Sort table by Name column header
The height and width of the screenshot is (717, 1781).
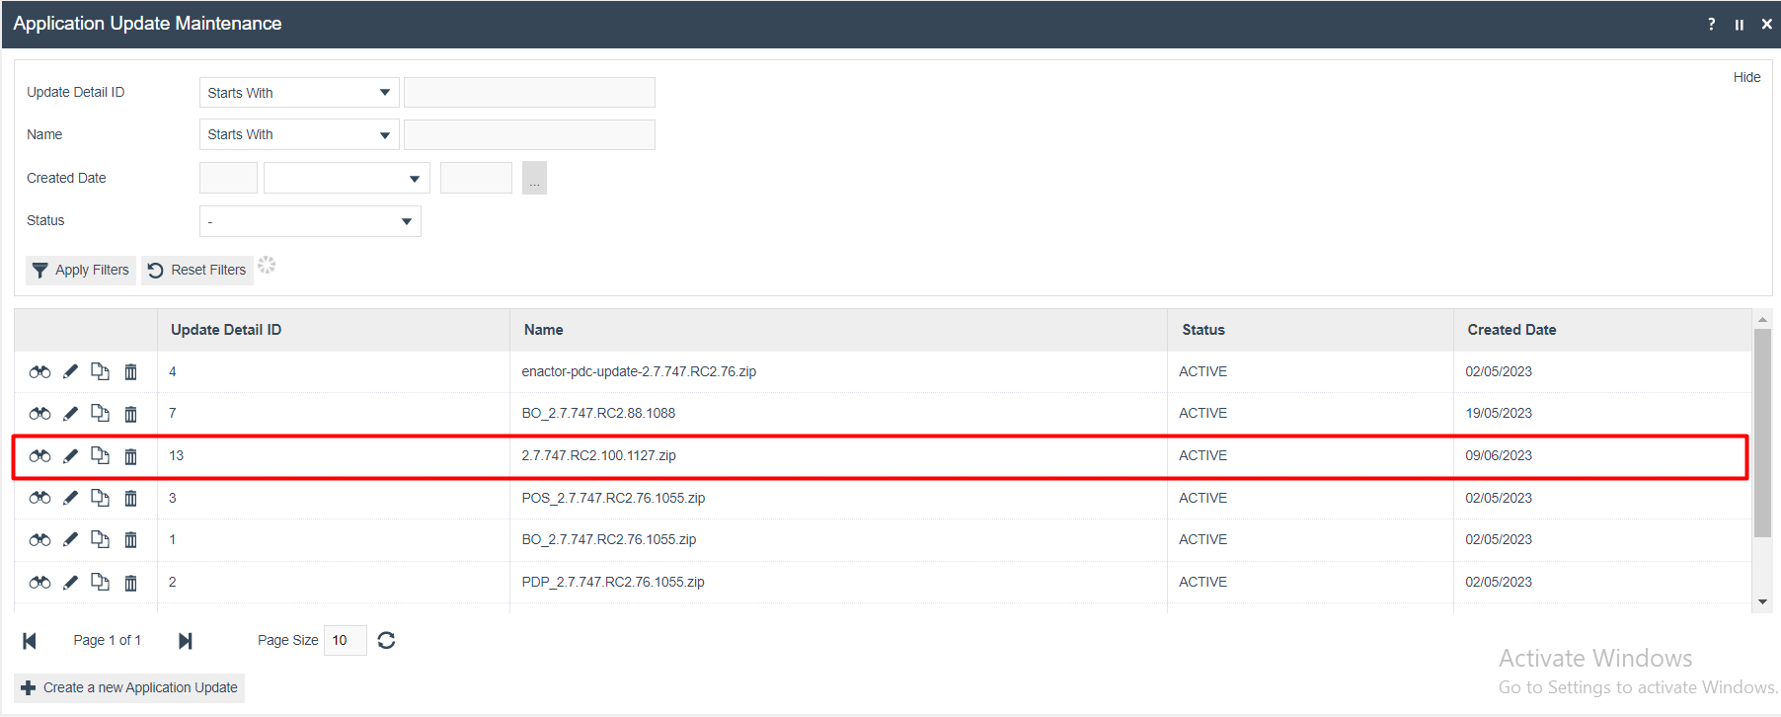coord(543,330)
